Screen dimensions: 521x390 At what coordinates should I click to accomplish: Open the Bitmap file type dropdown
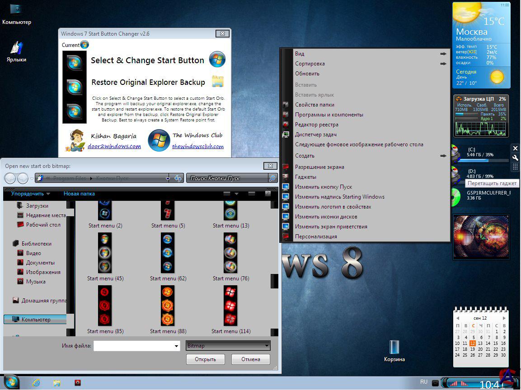point(228,345)
